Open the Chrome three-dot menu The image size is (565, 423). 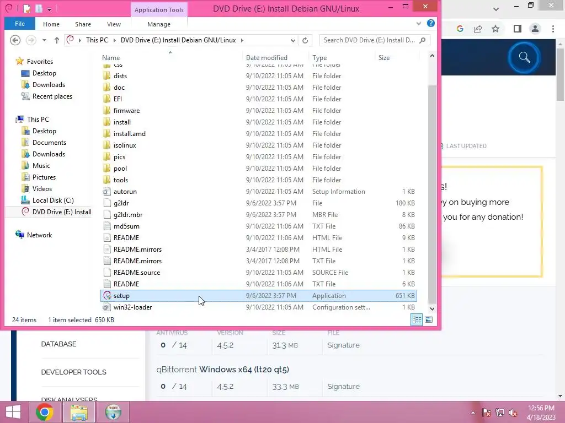(553, 29)
